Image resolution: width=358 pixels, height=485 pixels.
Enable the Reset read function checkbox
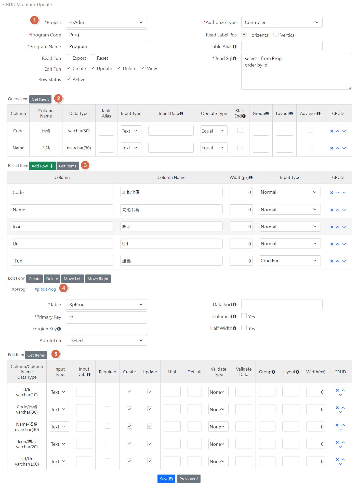point(92,57)
